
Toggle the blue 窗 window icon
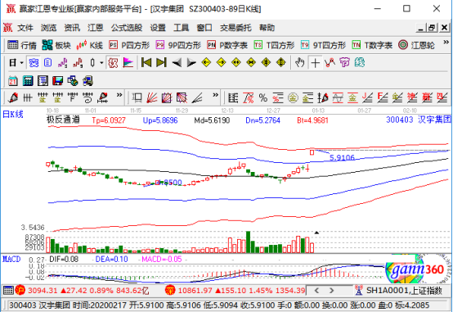[34, 62]
